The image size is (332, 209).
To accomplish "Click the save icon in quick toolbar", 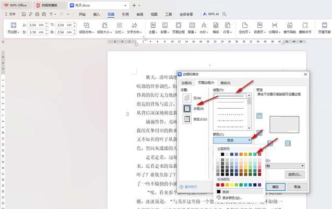I will click(23, 14).
